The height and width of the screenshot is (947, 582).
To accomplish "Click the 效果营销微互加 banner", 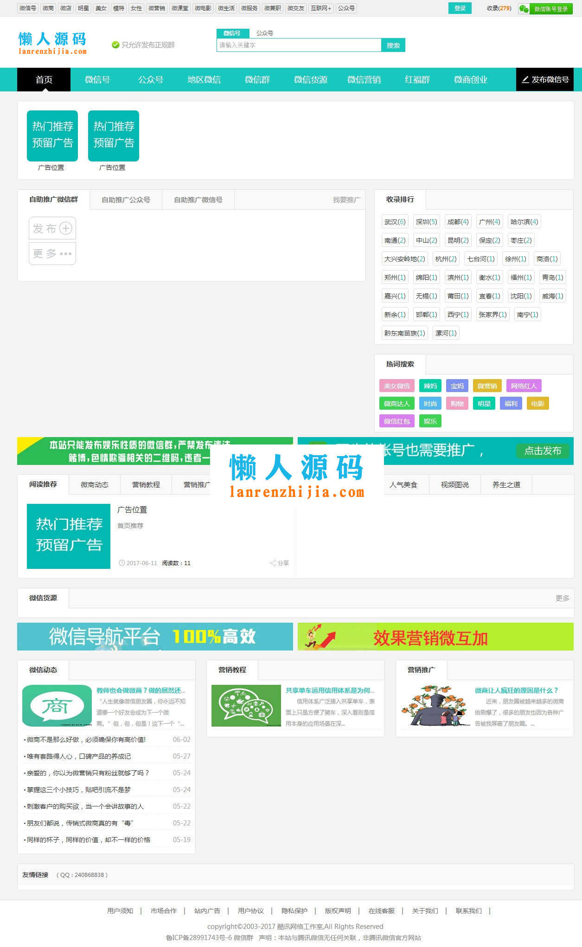I will [436, 637].
